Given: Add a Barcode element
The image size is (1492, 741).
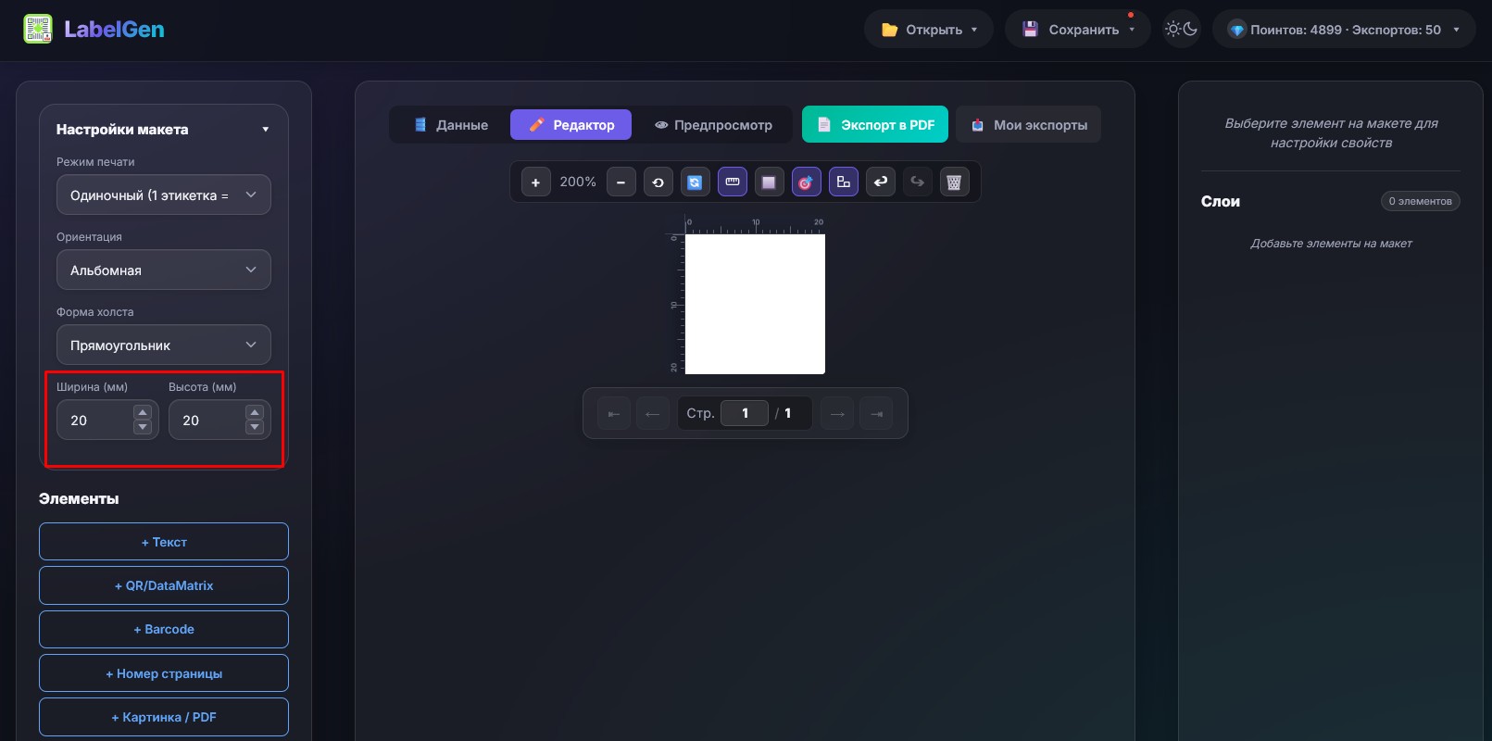Looking at the screenshot, I should (x=164, y=629).
